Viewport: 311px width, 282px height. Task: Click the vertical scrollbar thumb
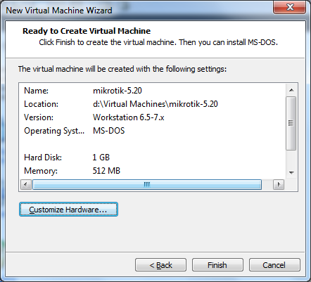point(291,123)
